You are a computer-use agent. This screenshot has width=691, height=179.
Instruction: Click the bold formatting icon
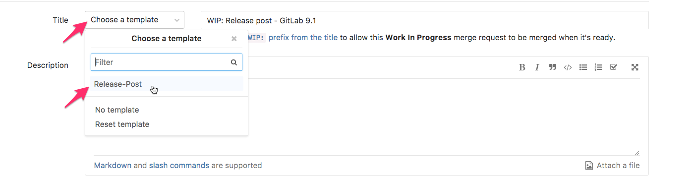(x=522, y=67)
